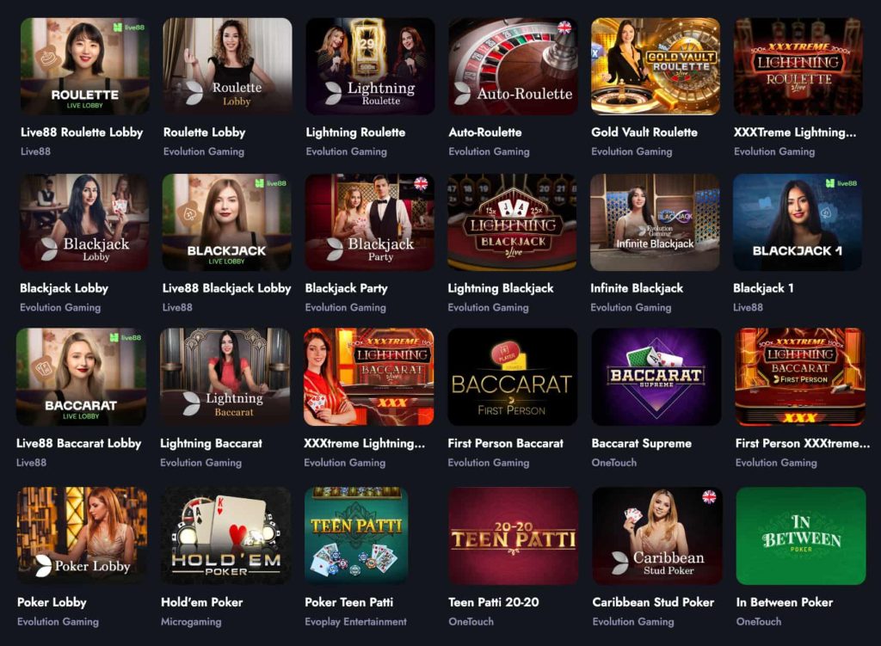Select the Auto-Roulette game image
Screen dimensions: 881x646
tap(513, 66)
